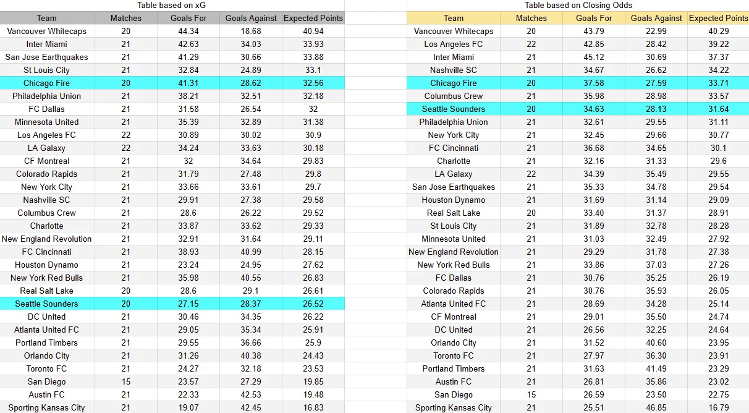This screenshot has height=413, width=749.
Task: Click San Diego matches value 15 in xG table
Action: [126, 381]
